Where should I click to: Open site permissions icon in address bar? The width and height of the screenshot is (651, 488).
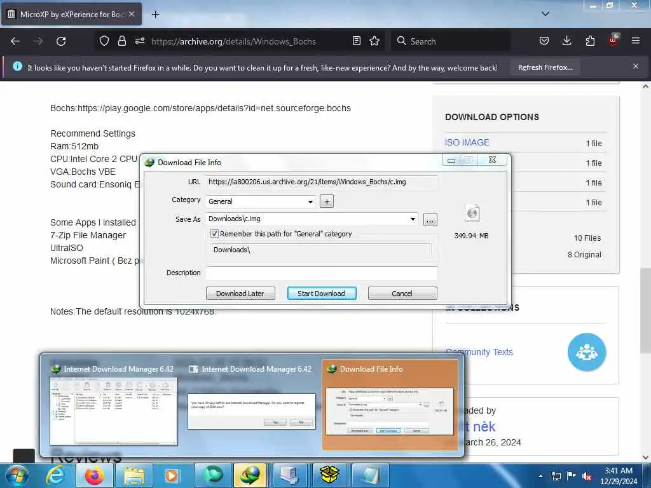(x=139, y=41)
